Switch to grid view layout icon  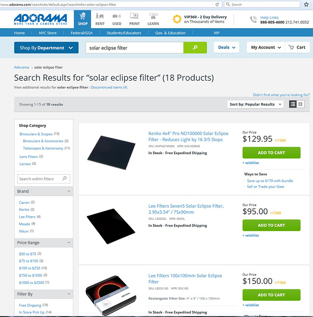300,104
